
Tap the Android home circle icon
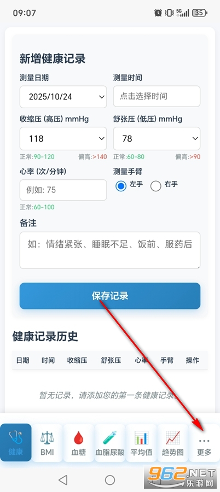(x=110, y=479)
